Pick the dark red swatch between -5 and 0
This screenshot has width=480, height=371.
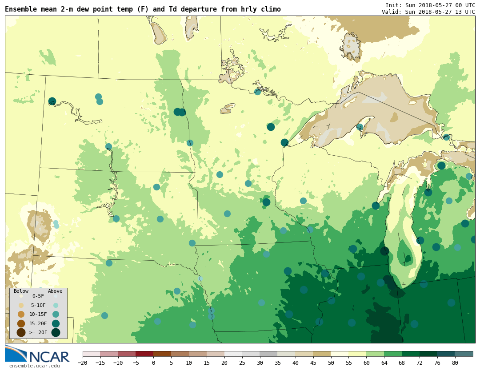coord(144,354)
